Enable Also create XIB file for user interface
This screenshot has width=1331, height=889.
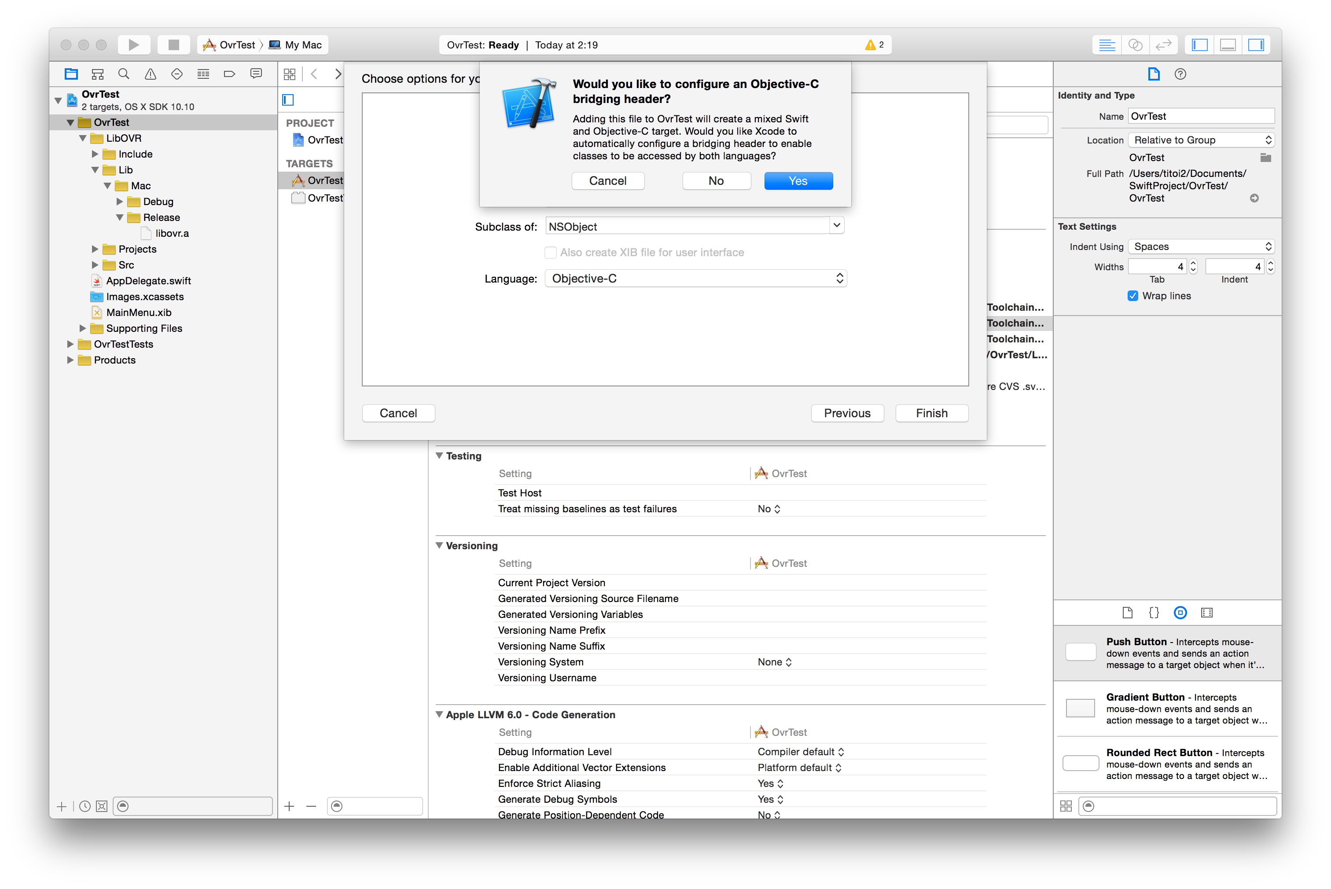point(551,252)
